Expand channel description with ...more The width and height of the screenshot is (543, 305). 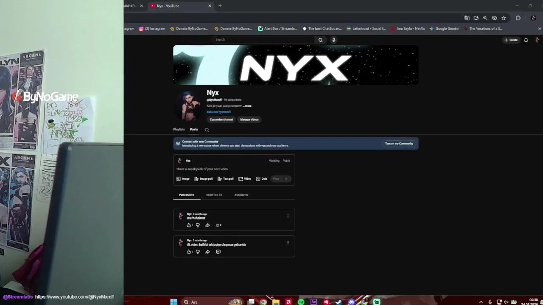(248, 106)
